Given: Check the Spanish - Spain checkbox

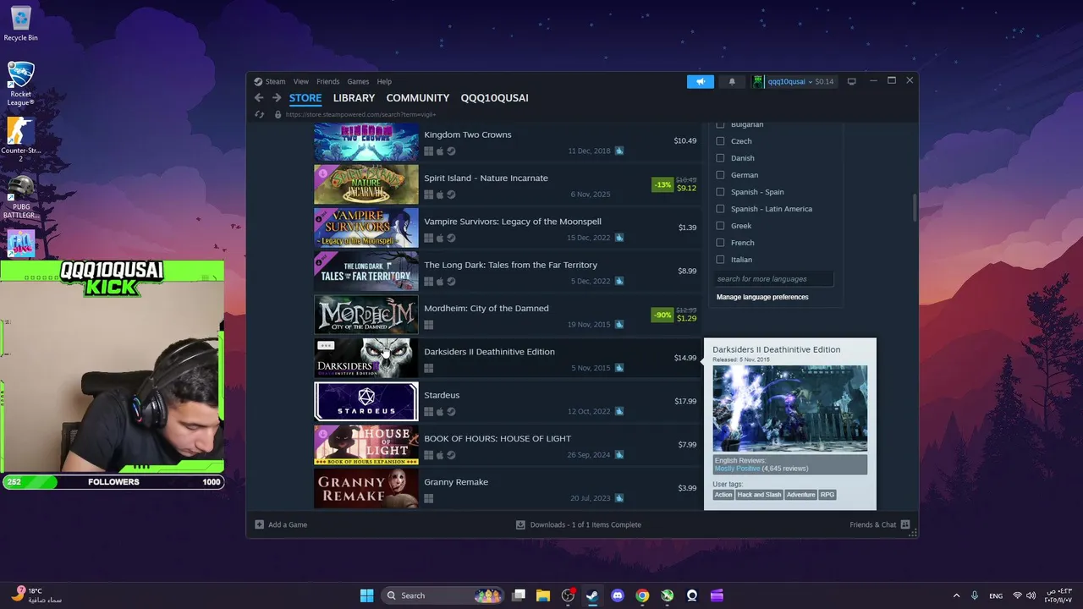Looking at the screenshot, I should (x=721, y=192).
